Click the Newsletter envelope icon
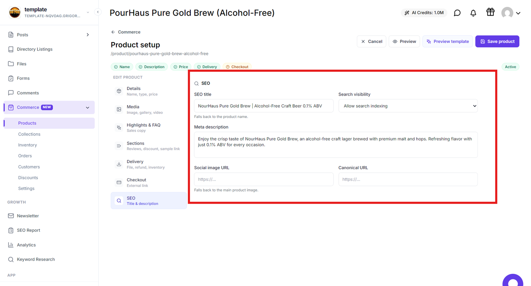 point(11,216)
